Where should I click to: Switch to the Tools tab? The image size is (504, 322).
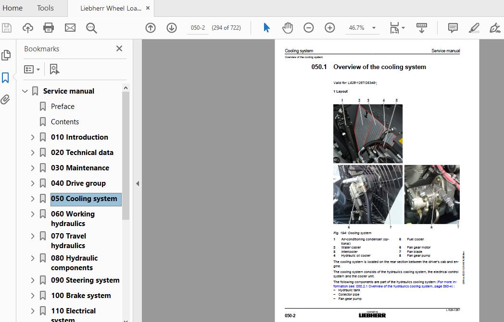coord(45,8)
